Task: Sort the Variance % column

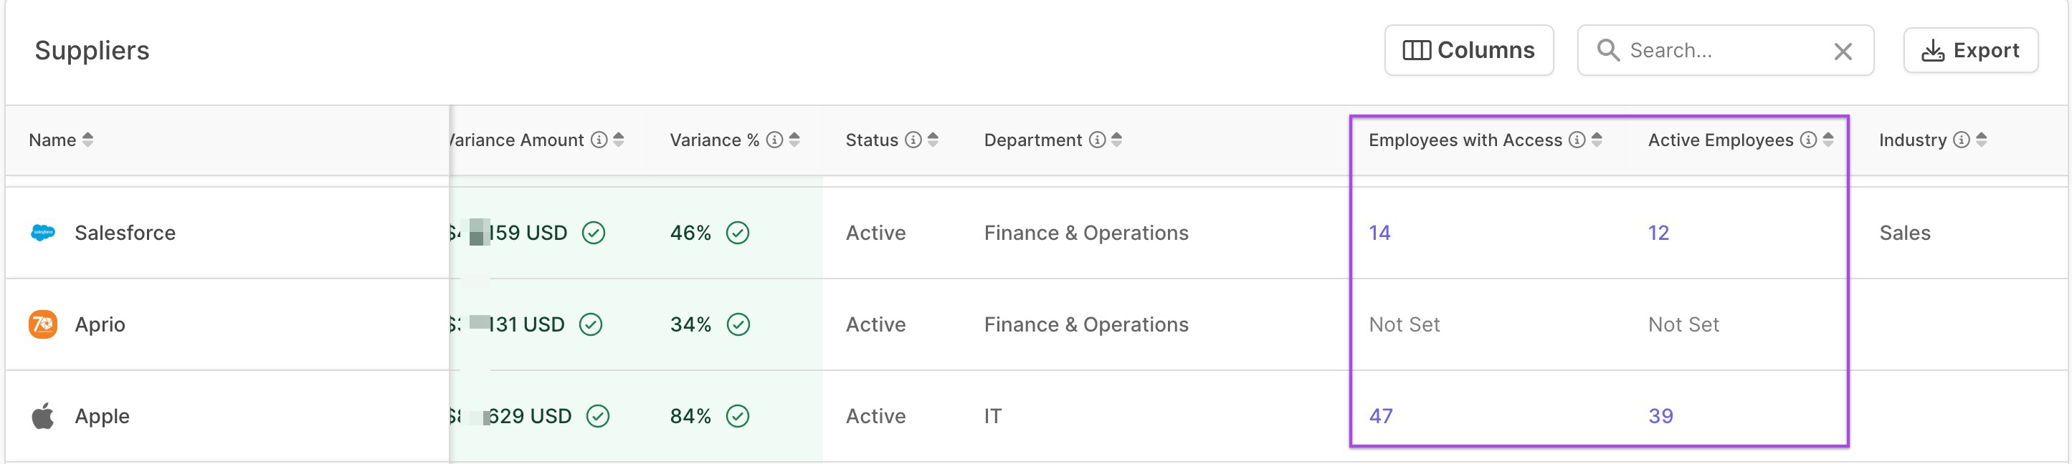Action: [x=793, y=140]
